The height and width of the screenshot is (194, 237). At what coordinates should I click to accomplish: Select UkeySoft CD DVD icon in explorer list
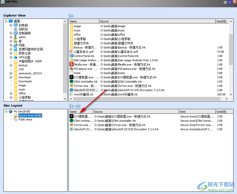[71, 90]
